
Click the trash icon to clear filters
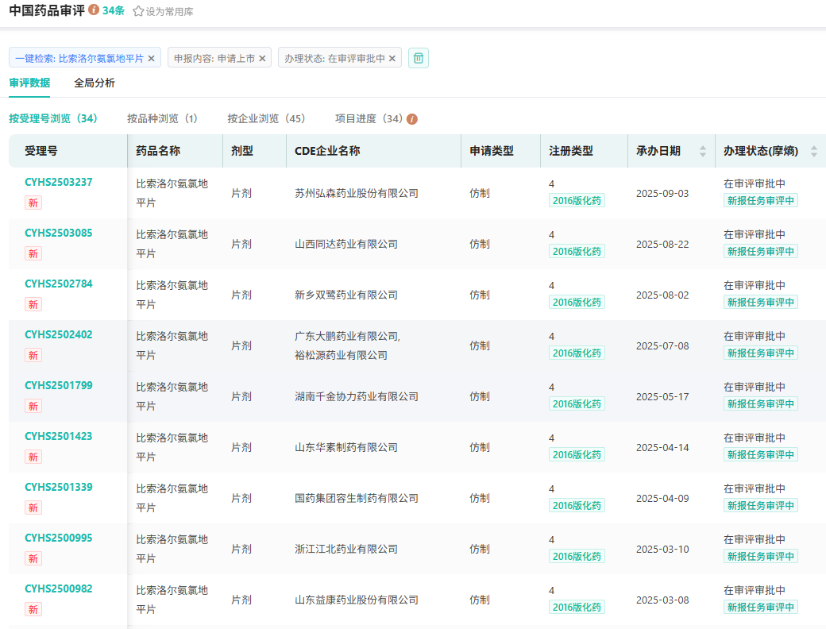418,58
